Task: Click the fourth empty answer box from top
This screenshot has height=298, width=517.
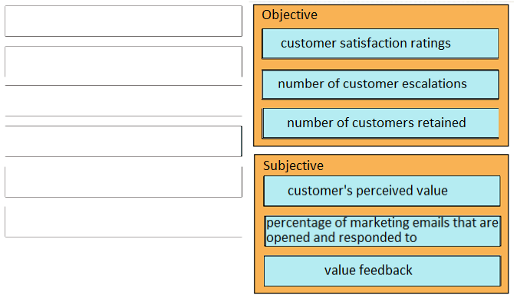Action: tap(123, 141)
